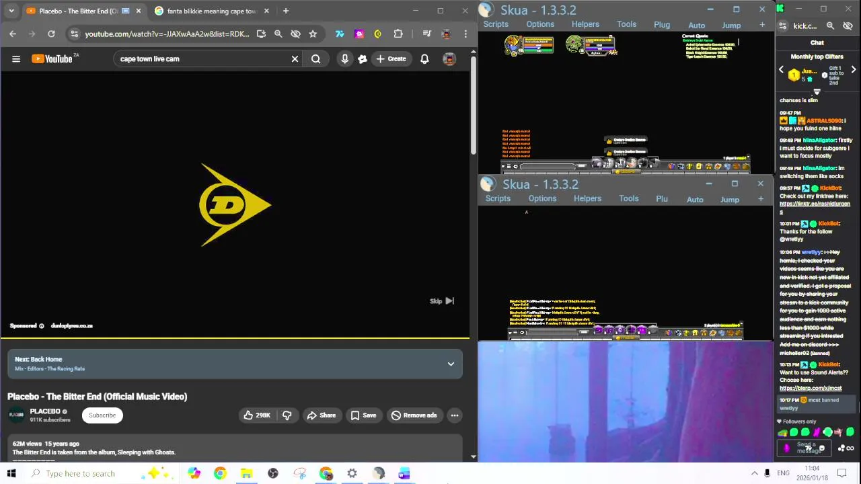Switch to the Placebo - The Bitter End tab
This screenshot has height=484, width=861.
pyautogui.click(x=77, y=11)
